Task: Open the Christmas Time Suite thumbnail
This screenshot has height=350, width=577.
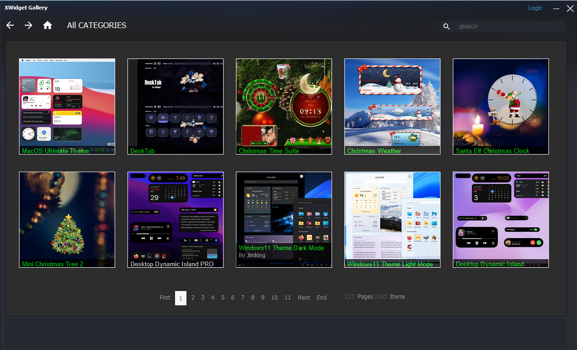Action: pyautogui.click(x=284, y=107)
